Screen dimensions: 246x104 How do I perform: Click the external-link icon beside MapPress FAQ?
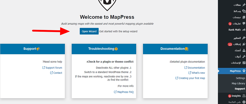coord(115,92)
